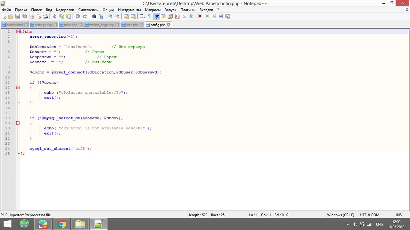Click the Undo arrow icon
The height and width of the screenshot is (230, 410).
[78, 16]
